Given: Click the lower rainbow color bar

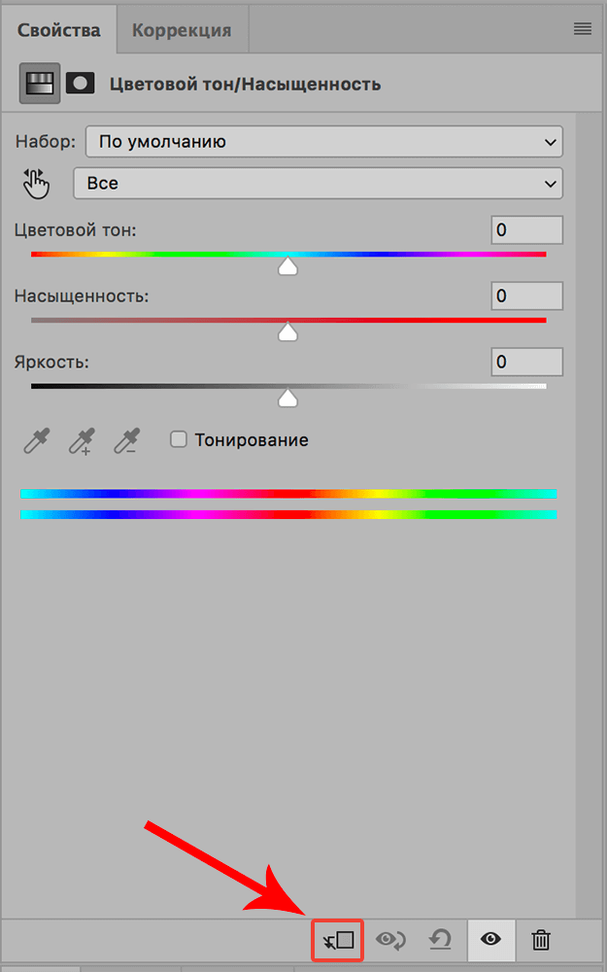Looking at the screenshot, I should [288, 514].
